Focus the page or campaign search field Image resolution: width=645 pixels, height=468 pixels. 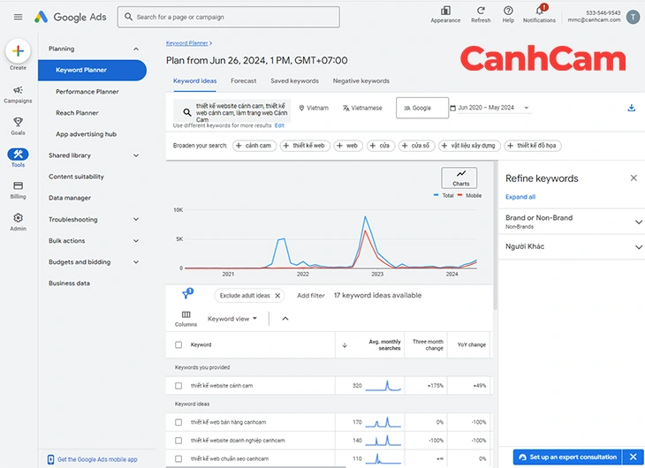tap(229, 17)
